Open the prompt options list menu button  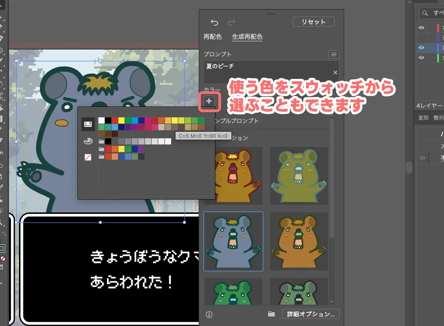coord(334,55)
